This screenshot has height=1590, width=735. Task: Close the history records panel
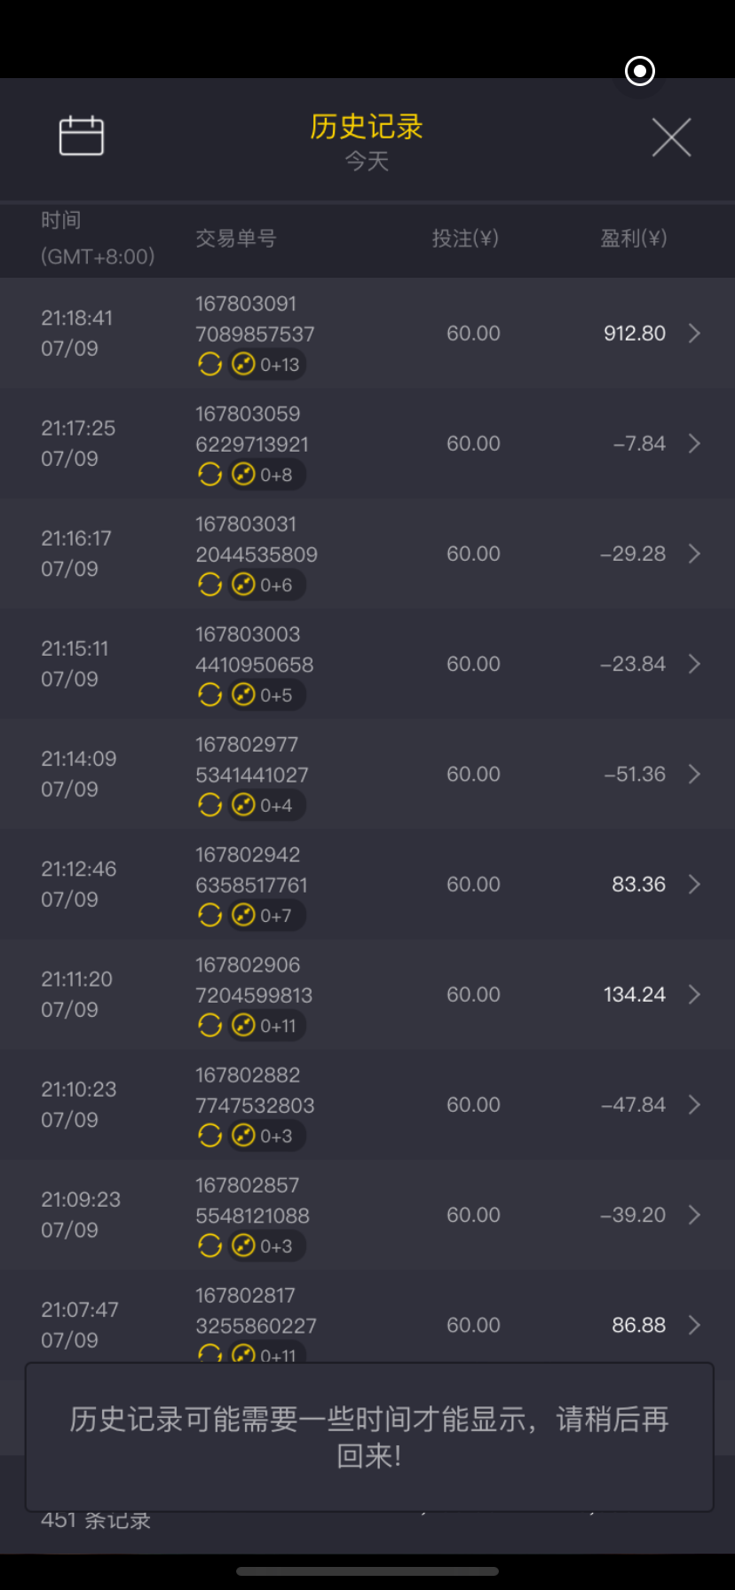671,138
